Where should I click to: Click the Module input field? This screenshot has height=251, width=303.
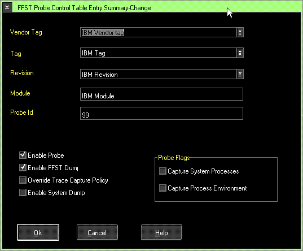click(161, 94)
